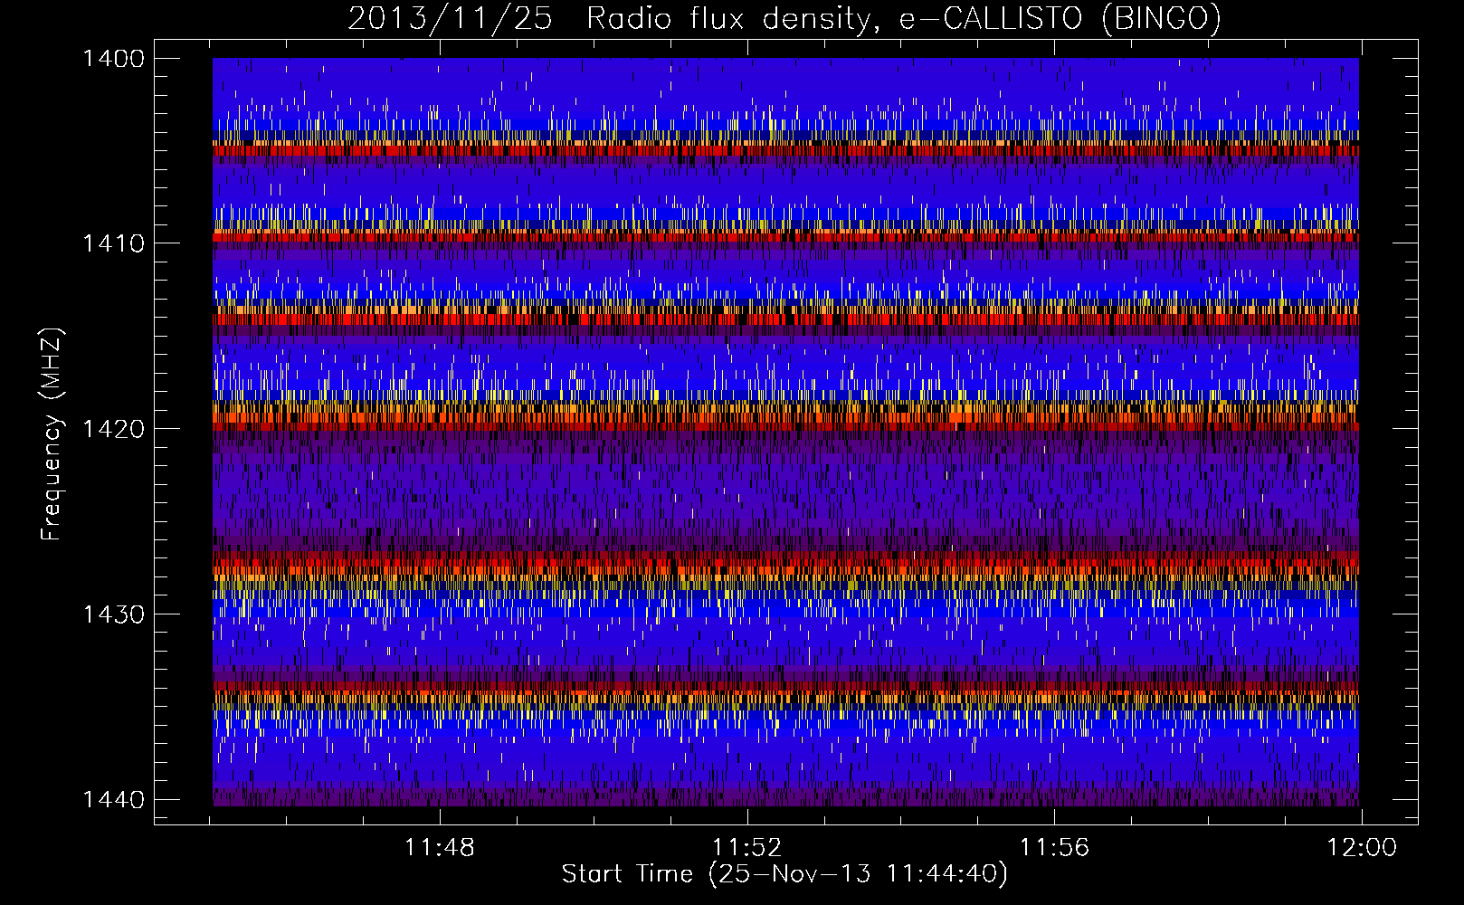Image resolution: width=1464 pixels, height=905 pixels.
Task: Click the 'Frequency (MHZ)' axis label
Action: tap(52, 434)
